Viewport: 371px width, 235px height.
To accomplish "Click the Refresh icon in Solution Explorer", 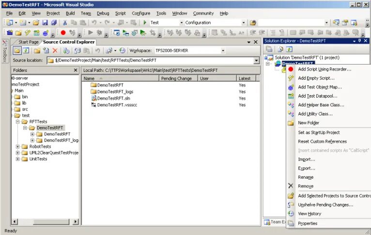I will click(x=289, y=49).
